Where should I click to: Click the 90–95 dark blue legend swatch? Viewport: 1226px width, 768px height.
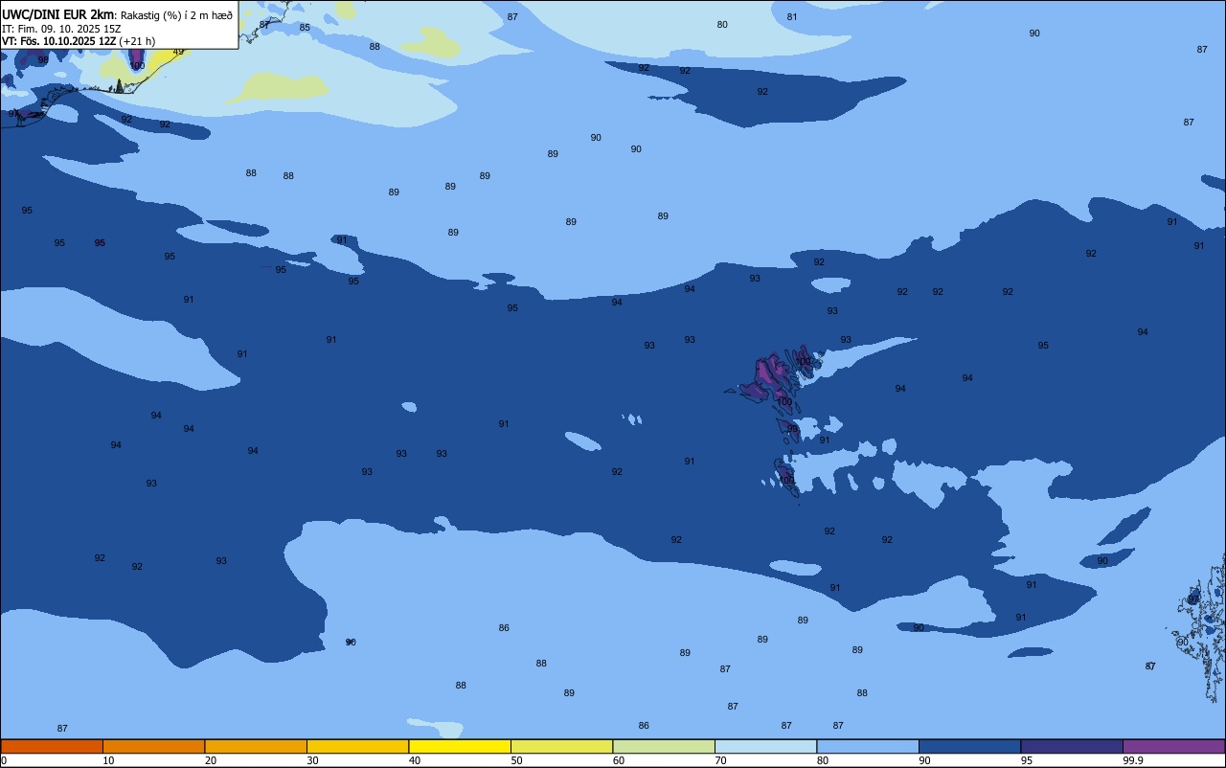pyautogui.click(x=969, y=746)
